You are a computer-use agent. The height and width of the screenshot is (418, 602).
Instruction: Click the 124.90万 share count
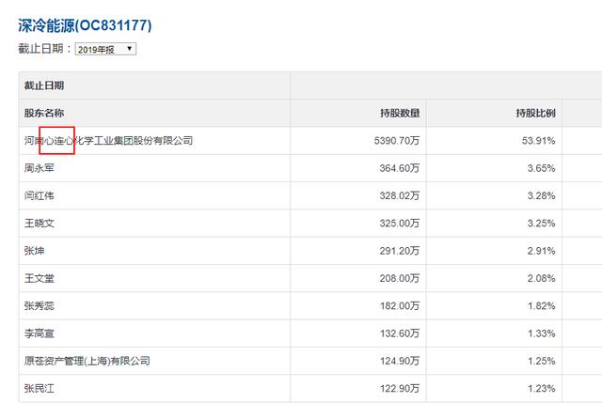(x=399, y=362)
